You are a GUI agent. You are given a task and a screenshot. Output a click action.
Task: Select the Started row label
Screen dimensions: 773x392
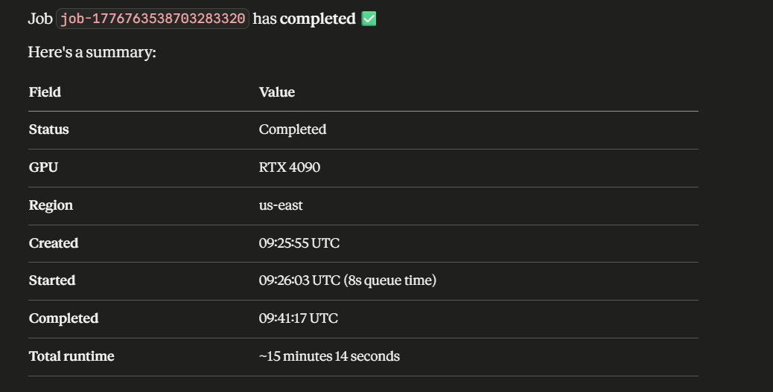point(52,280)
